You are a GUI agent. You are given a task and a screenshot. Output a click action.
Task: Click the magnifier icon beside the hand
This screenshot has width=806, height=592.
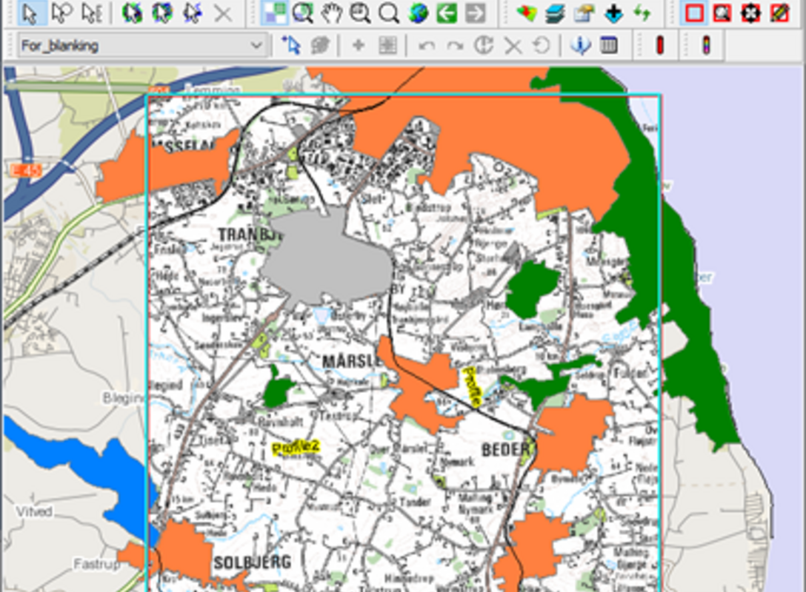[360, 13]
